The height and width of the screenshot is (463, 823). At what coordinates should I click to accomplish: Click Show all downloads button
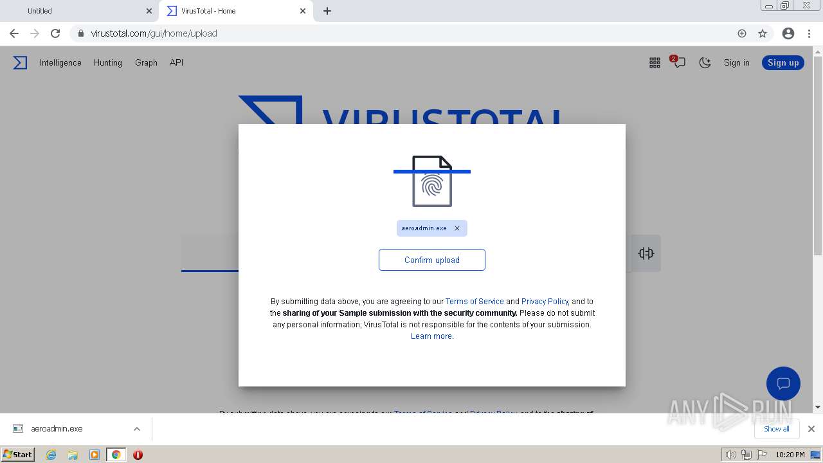777,429
